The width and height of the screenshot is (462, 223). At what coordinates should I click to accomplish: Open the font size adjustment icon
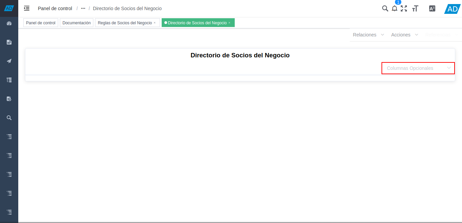[415, 8]
